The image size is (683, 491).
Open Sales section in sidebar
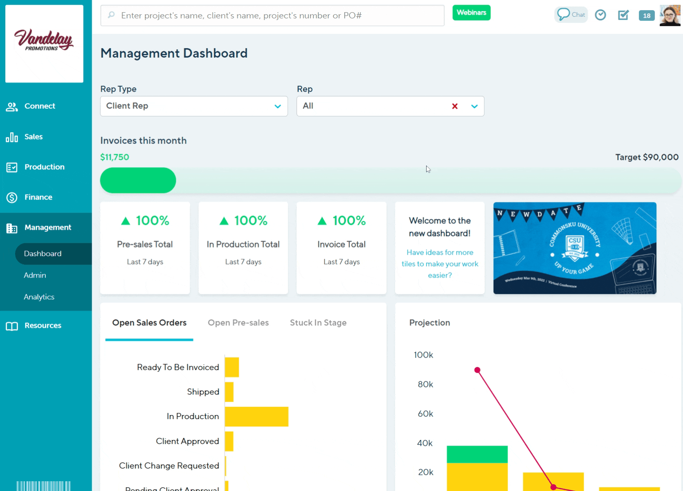click(x=33, y=137)
